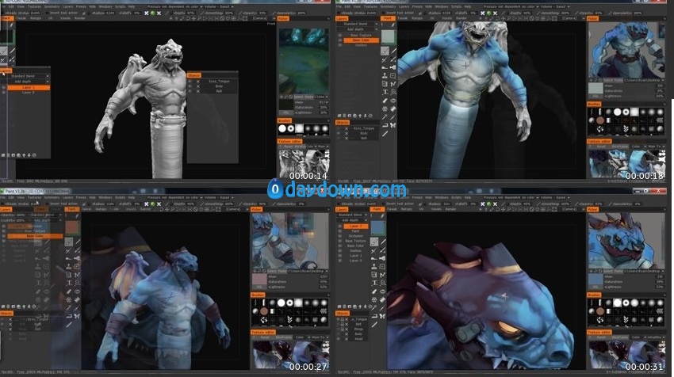Click the reference image in Picker, 00:00:31 frame
Image resolution: width=674 pixels, height=377 pixels.
coord(626,240)
